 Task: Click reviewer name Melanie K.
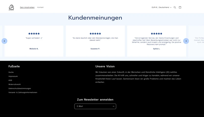(x=34, y=49)
